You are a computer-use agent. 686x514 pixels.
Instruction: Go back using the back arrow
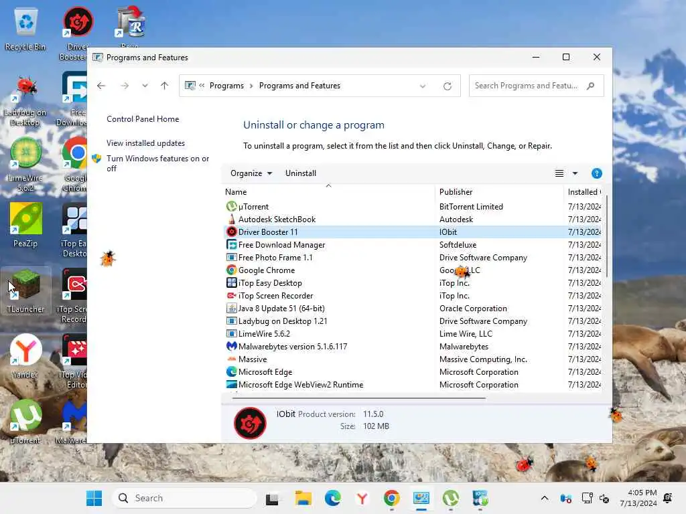(101, 86)
